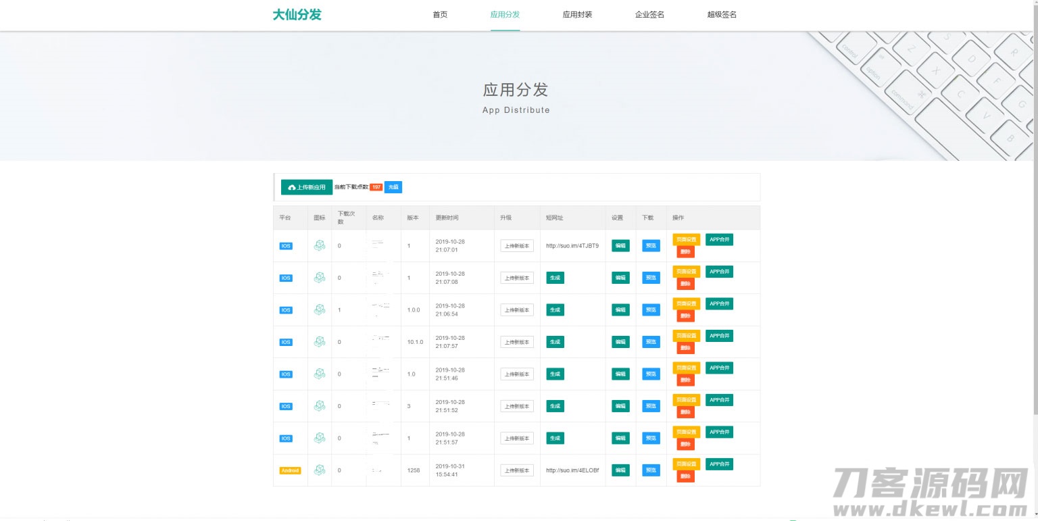The width and height of the screenshot is (1038, 521).
Task: Open the 首页 navigation tab
Action: 440,15
